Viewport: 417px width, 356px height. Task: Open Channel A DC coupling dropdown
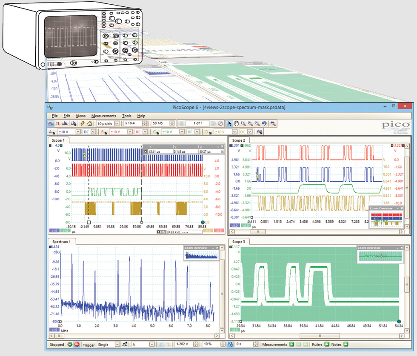pyautogui.click(x=93, y=131)
